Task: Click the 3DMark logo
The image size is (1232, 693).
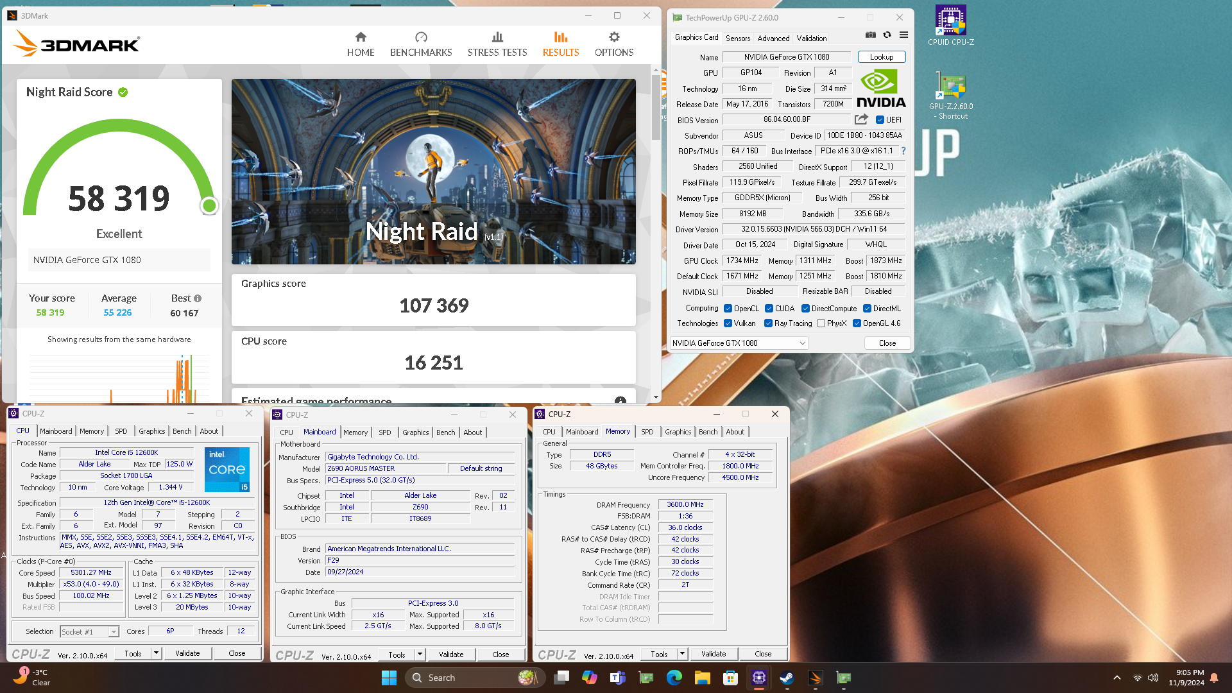Action: [x=76, y=44]
